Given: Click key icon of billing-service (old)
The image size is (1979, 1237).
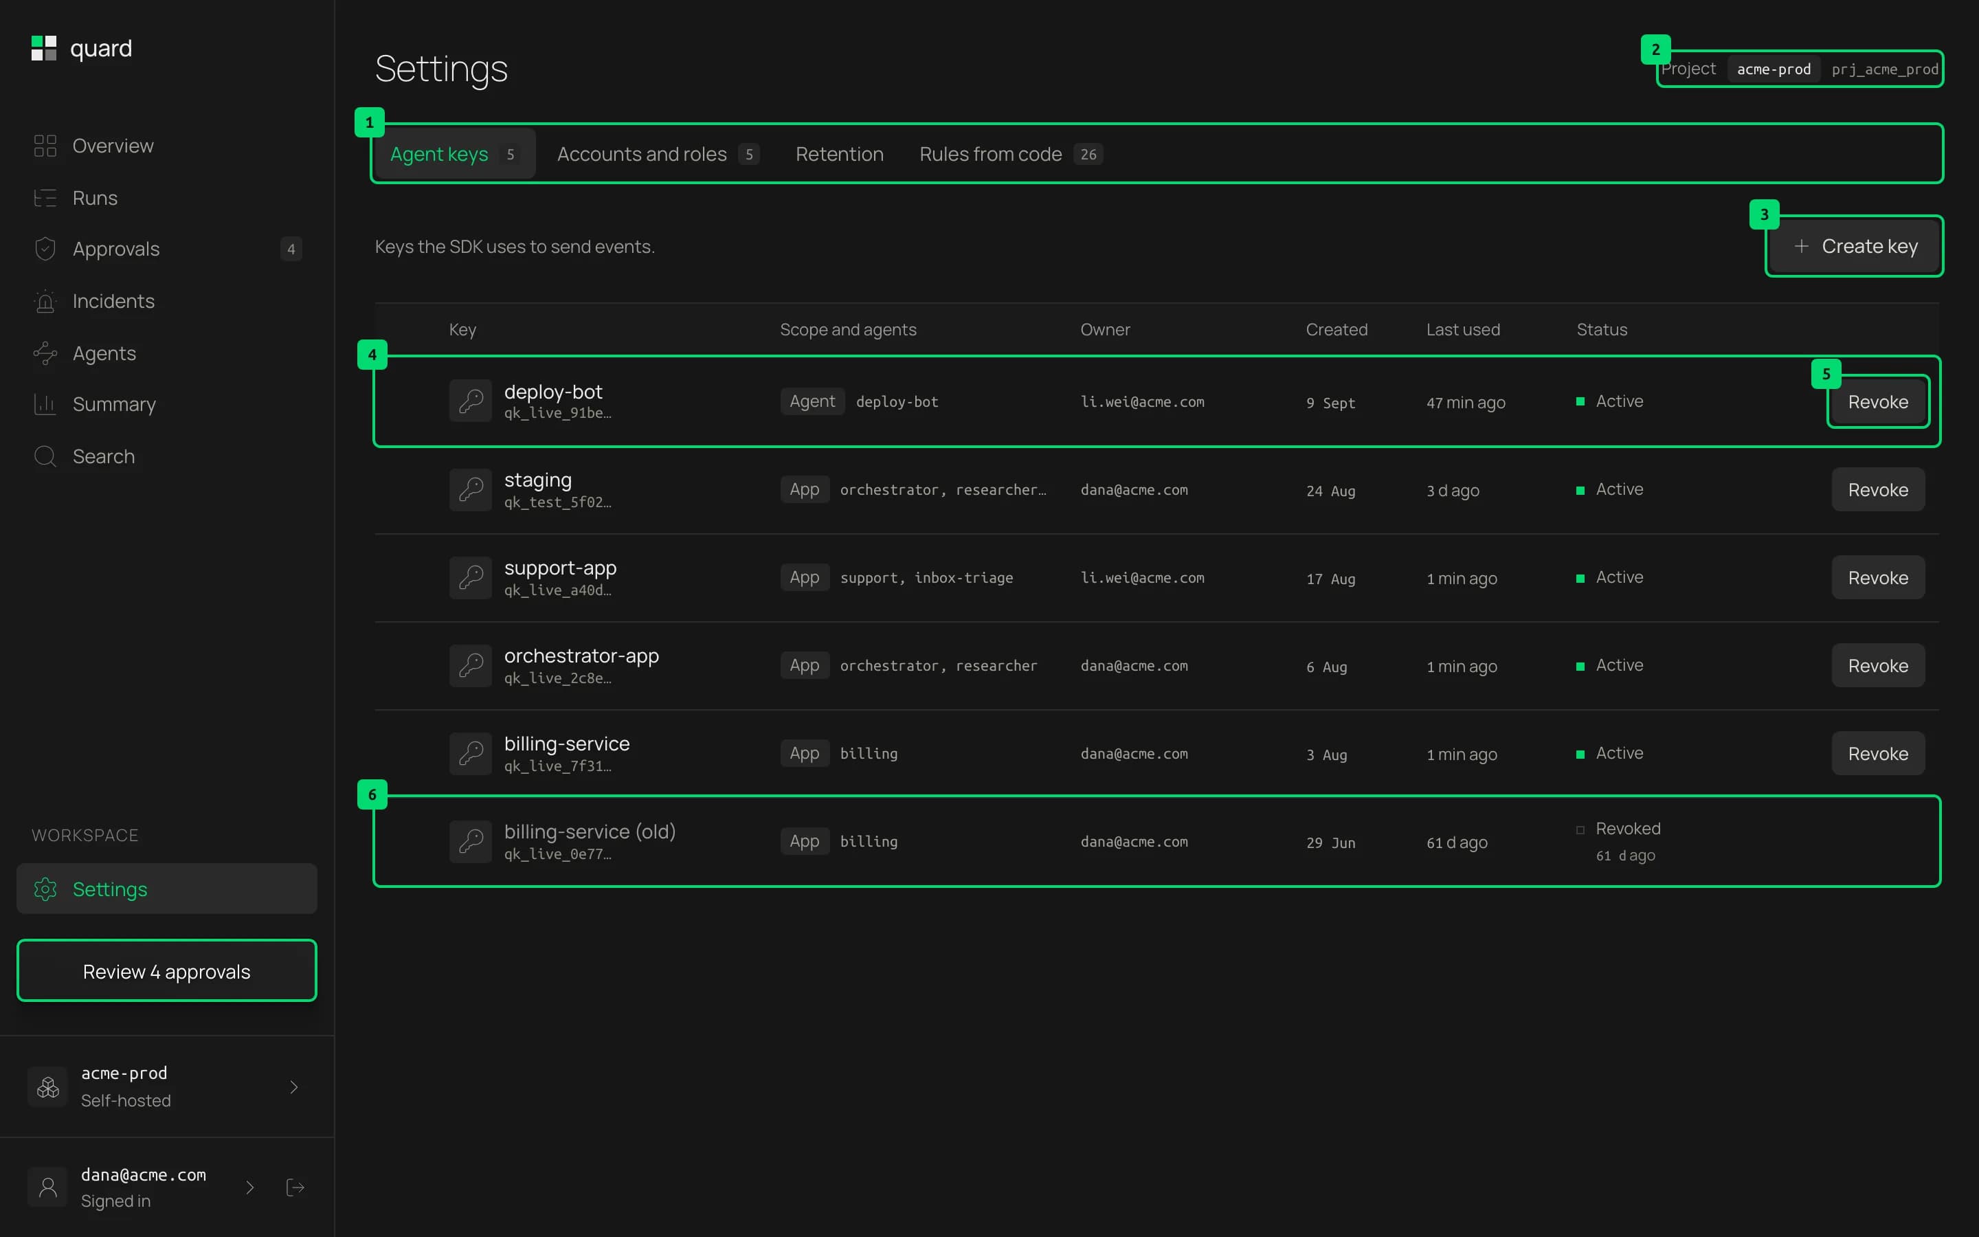Looking at the screenshot, I should pyautogui.click(x=470, y=841).
